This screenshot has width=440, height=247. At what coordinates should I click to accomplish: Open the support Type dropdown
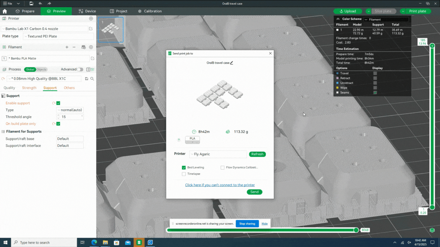70,110
